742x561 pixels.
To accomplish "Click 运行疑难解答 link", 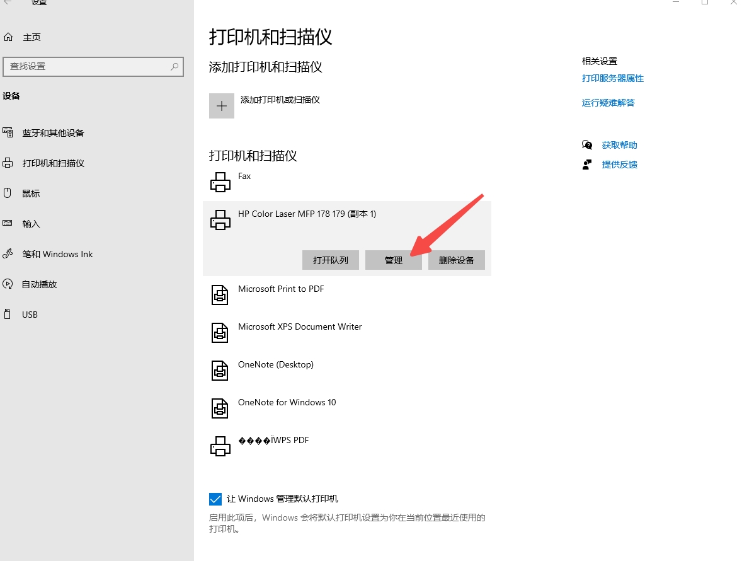I will tap(608, 103).
